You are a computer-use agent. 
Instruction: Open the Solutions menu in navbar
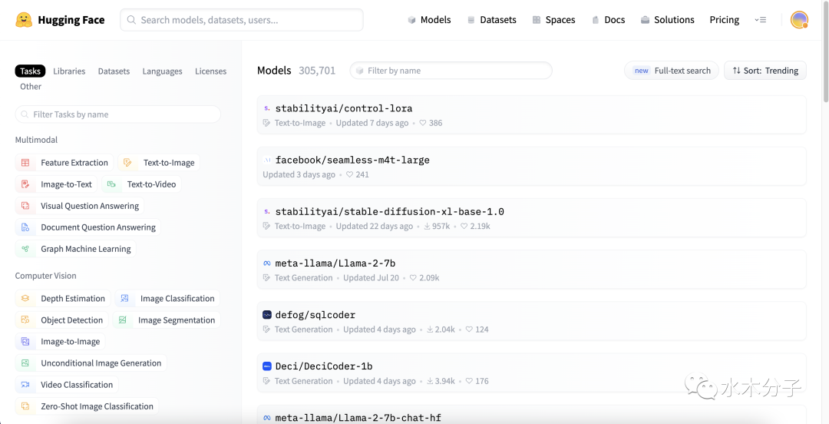tap(667, 20)
